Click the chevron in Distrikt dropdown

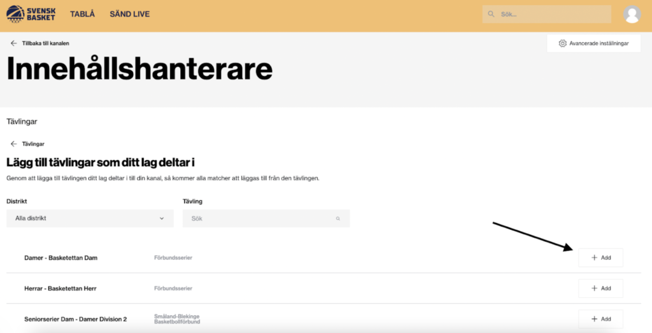click(162, 218)
